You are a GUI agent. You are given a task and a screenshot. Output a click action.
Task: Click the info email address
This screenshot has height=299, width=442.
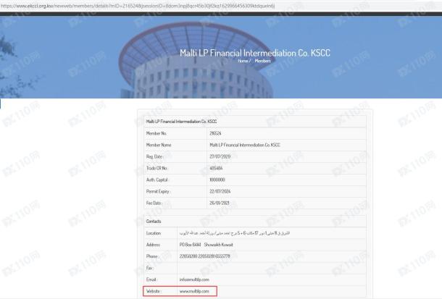pos(194,279)
